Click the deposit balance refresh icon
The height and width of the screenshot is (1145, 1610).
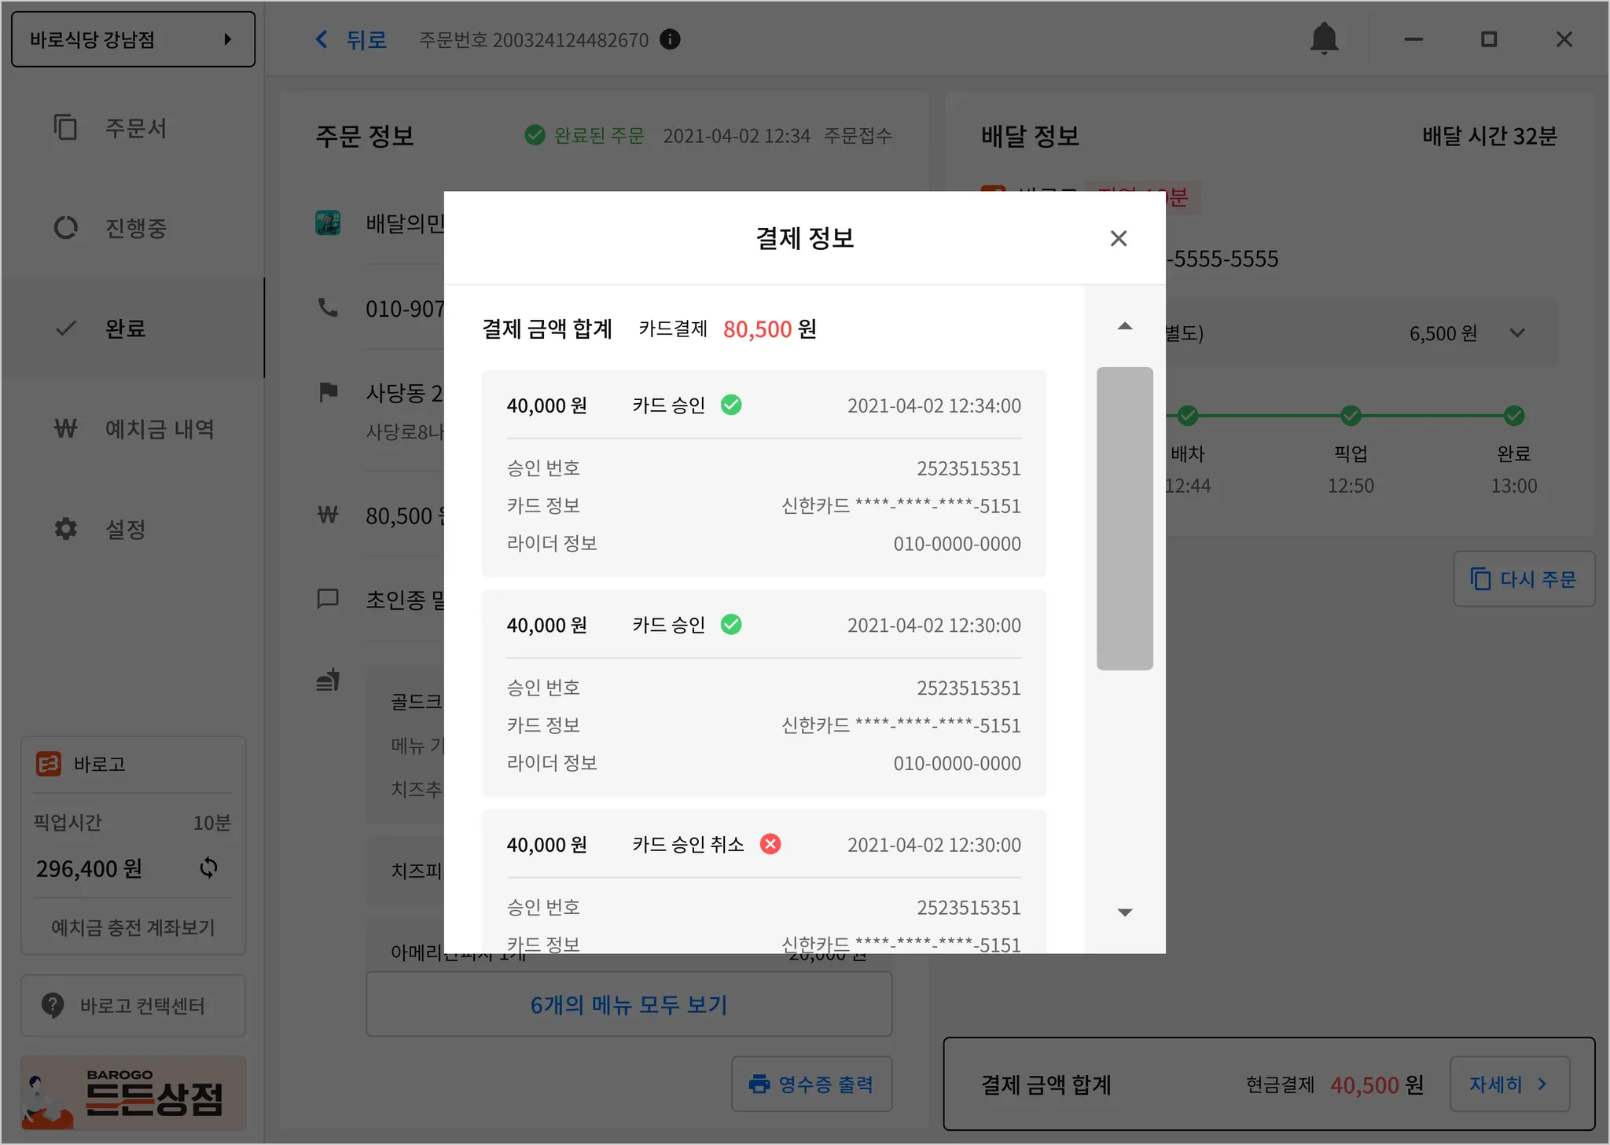coord(208,868)
